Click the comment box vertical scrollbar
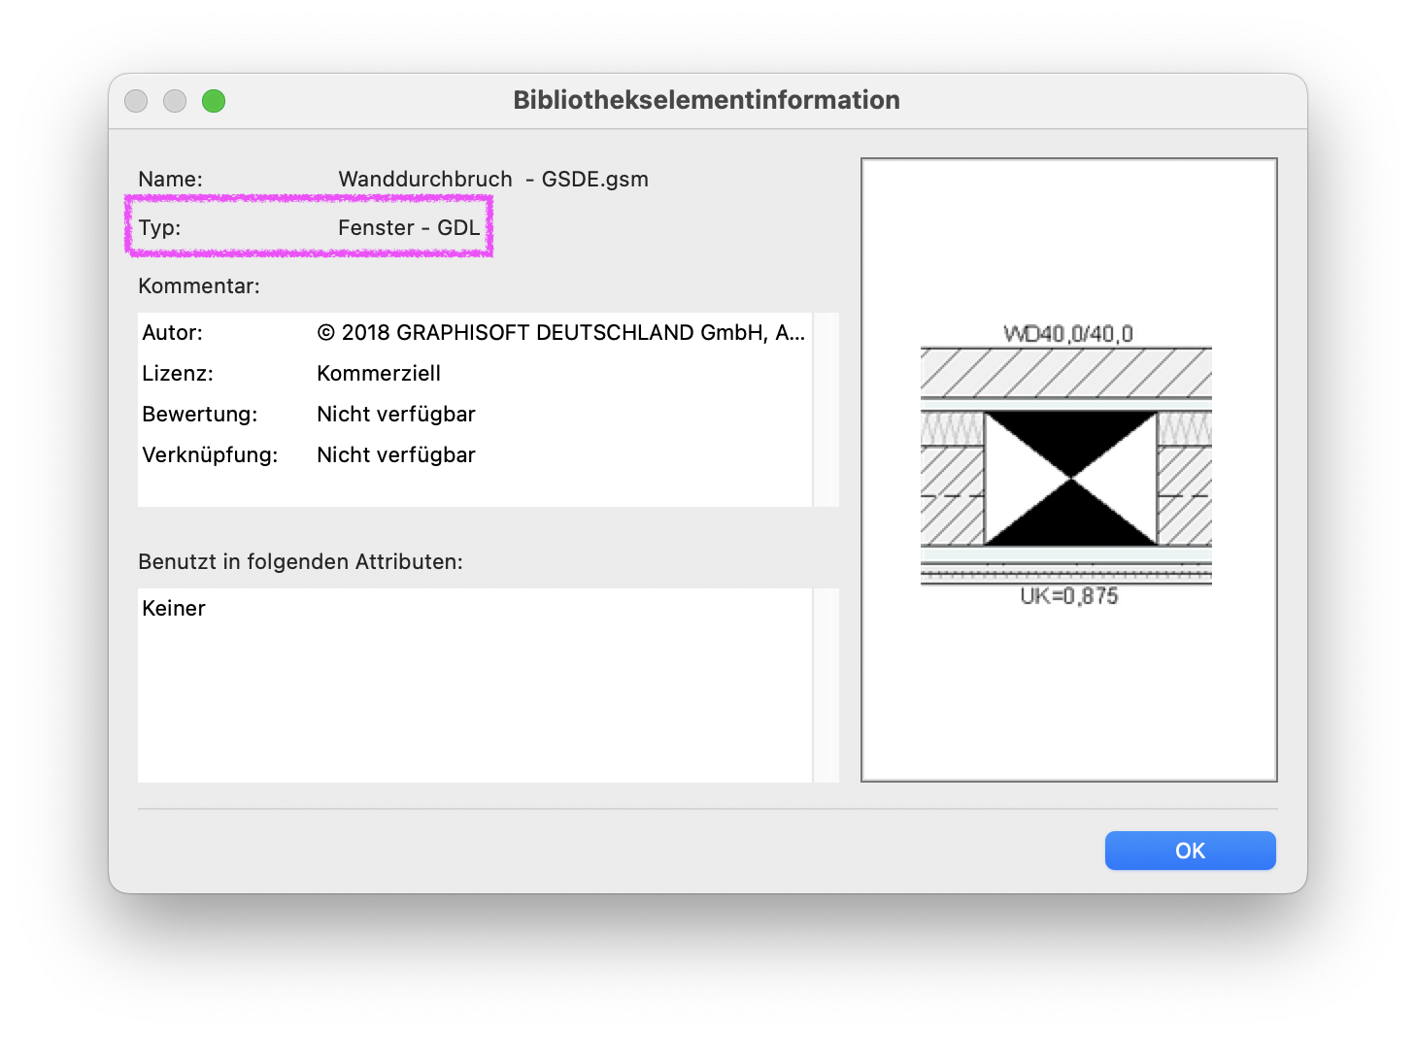Viewport: 1416px width, 1037px height. [826, 410]
